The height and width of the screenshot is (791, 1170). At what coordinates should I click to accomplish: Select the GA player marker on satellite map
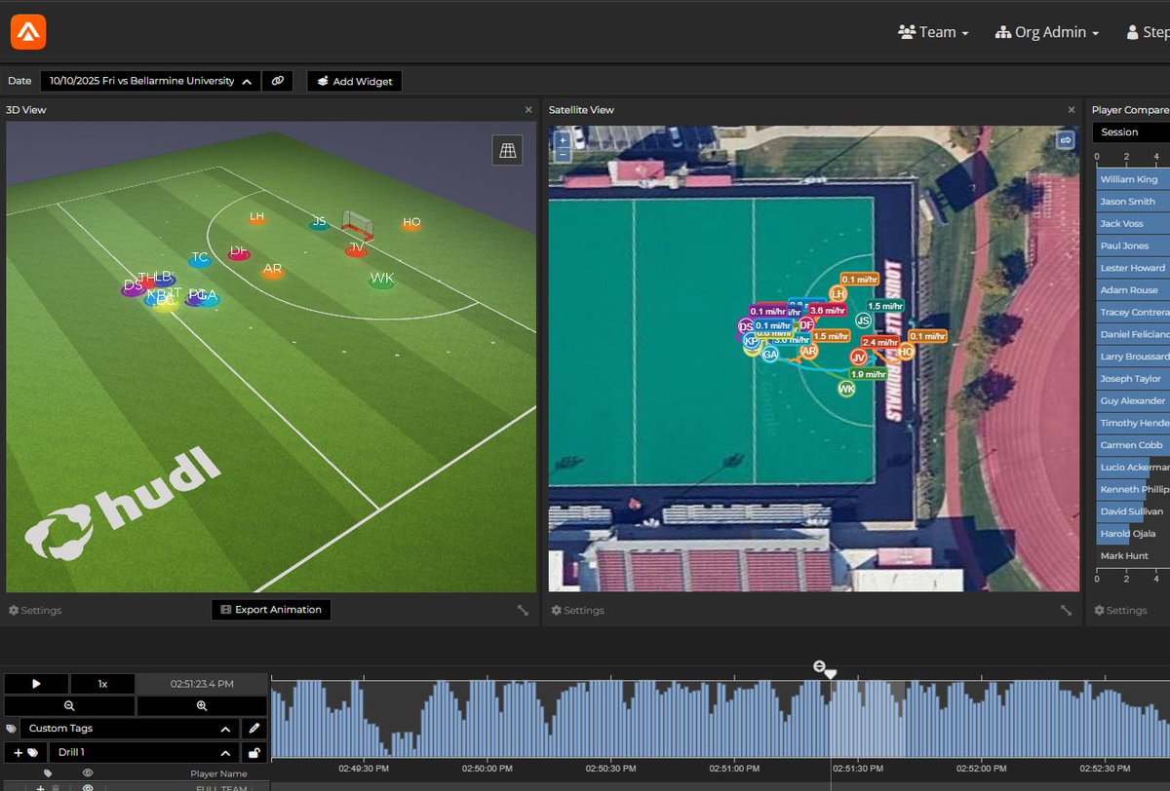point(770,355)
